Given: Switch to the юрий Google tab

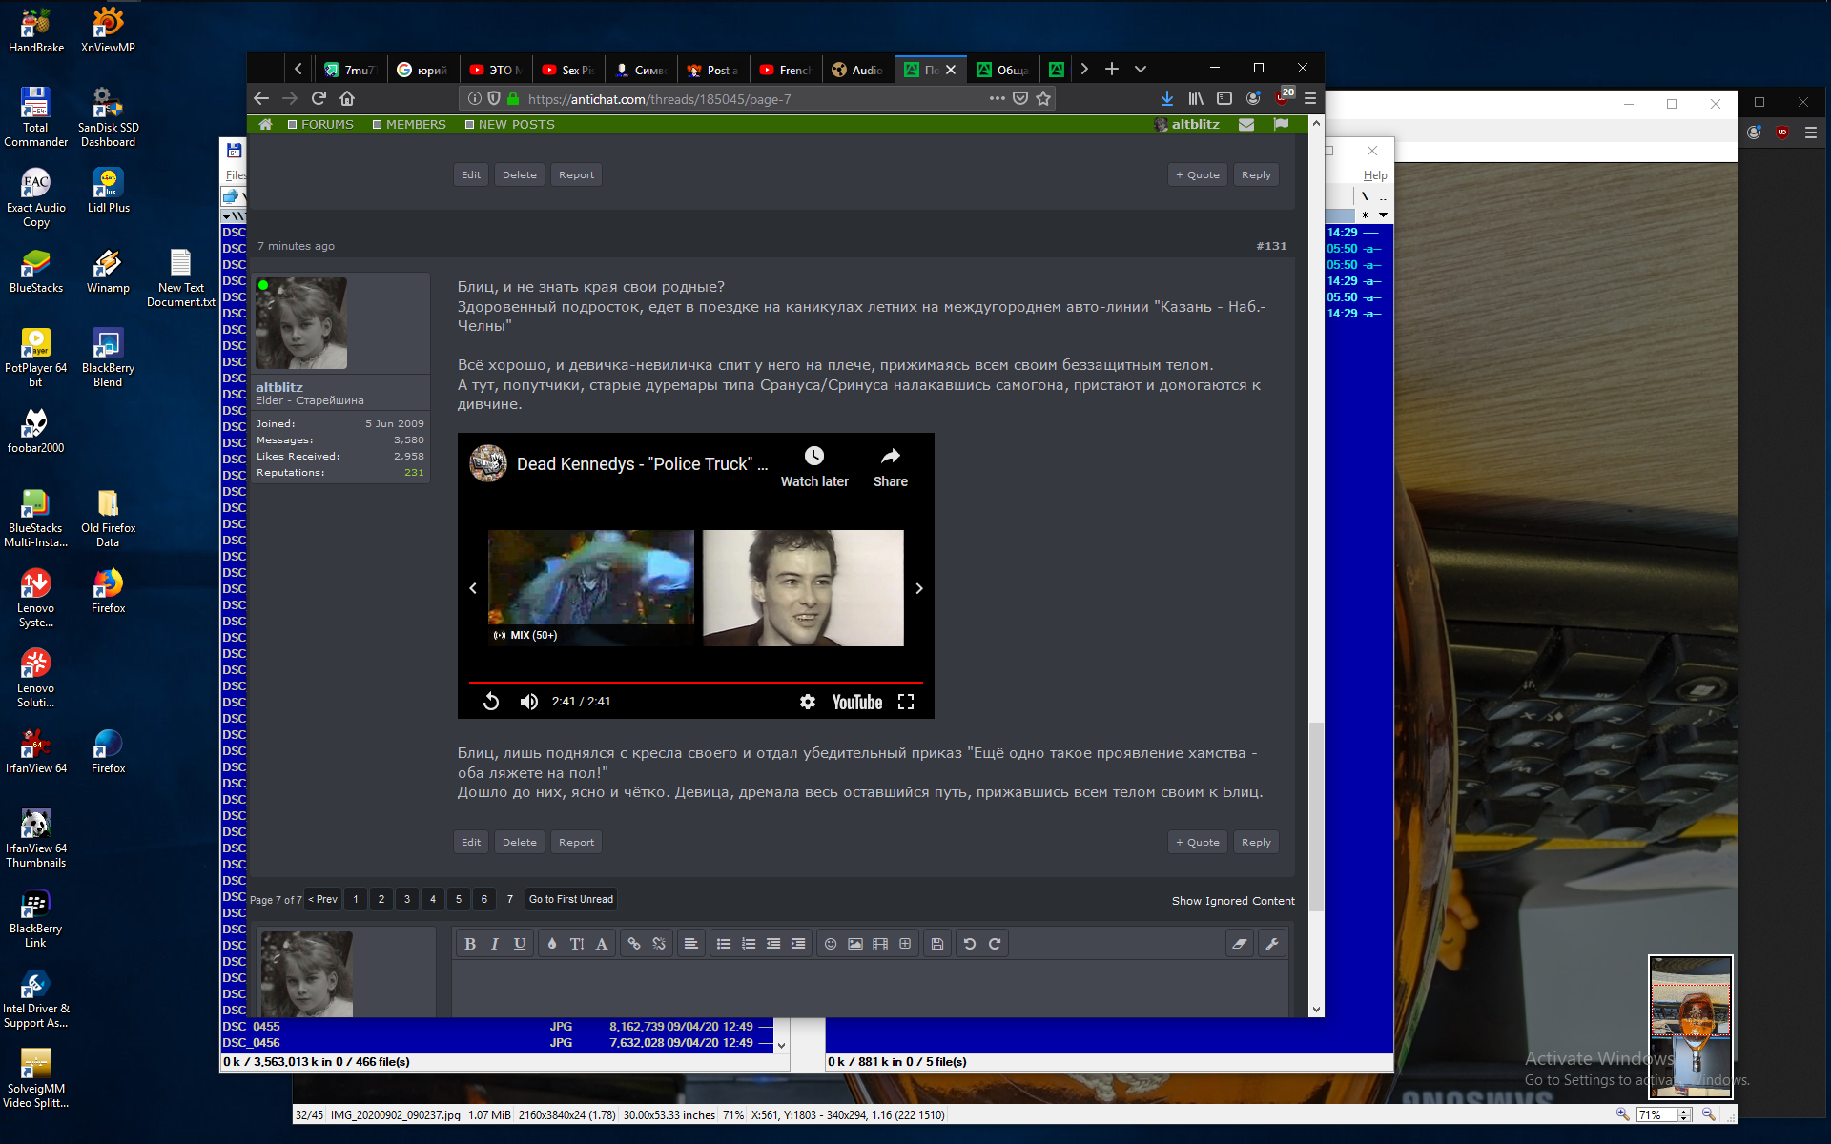Looking at the screenshot, I should point(422,70).
